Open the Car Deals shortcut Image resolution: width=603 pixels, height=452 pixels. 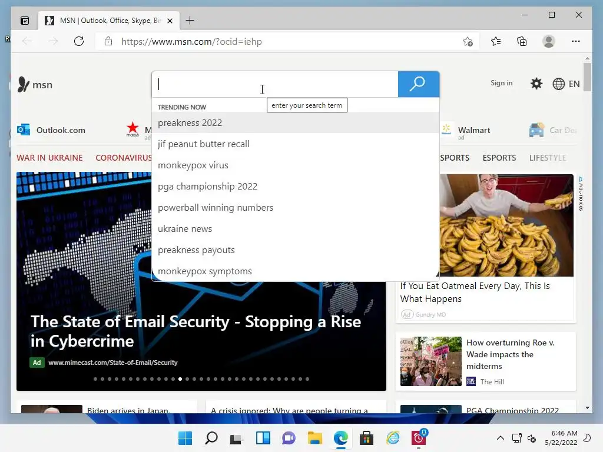[x=552, y=130]
